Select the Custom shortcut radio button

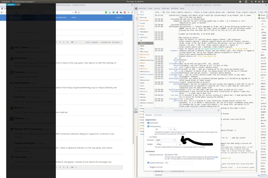(148, 163)
